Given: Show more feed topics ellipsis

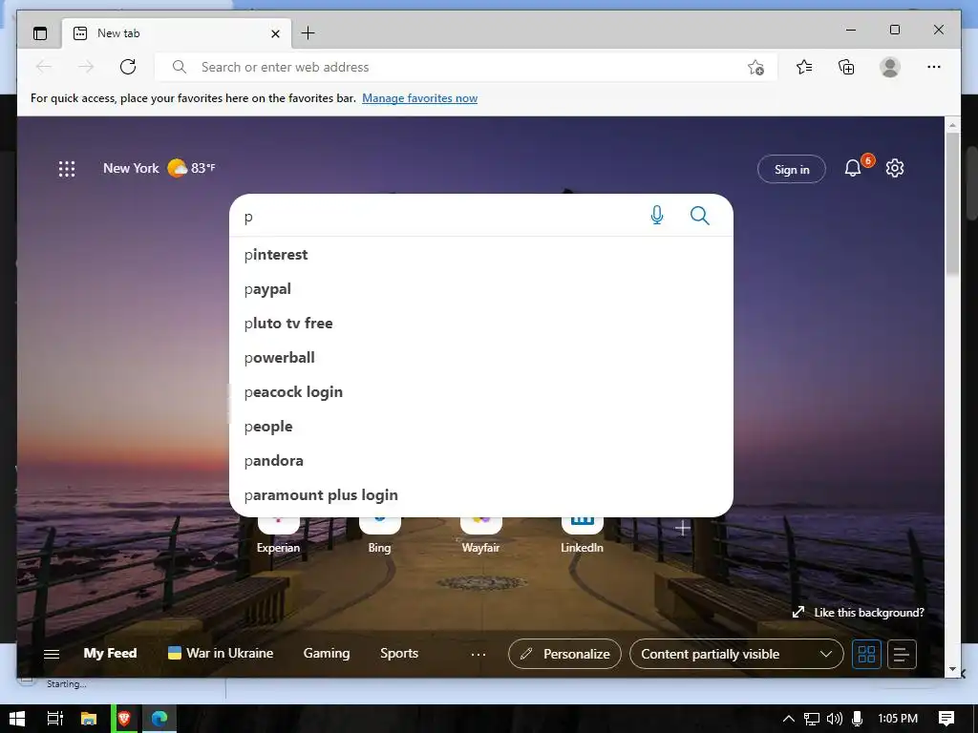Looking at the screenshot, I should (x=478, y=655).
